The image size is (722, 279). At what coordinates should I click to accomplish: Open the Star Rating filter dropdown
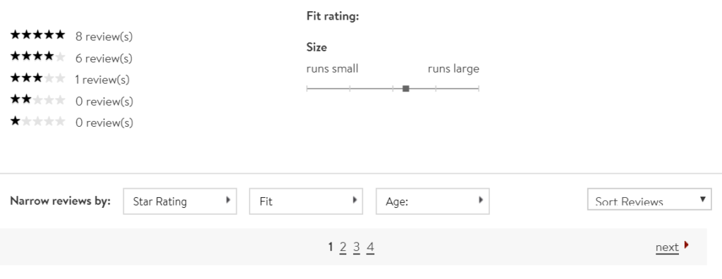click(180, 201)
